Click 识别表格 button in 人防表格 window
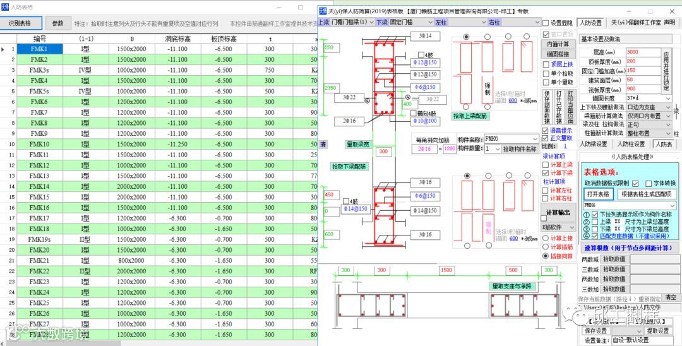Screen dimensions: 682x346 [20, 23]
